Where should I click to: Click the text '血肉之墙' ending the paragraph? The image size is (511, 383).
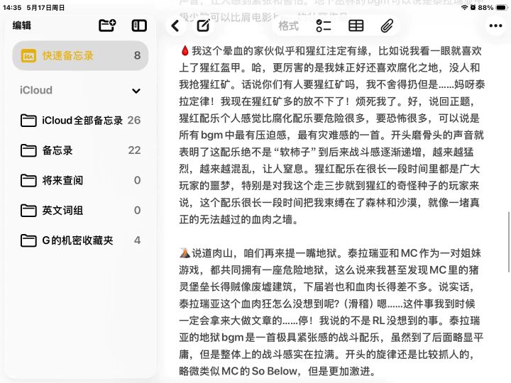click(272, 219)
